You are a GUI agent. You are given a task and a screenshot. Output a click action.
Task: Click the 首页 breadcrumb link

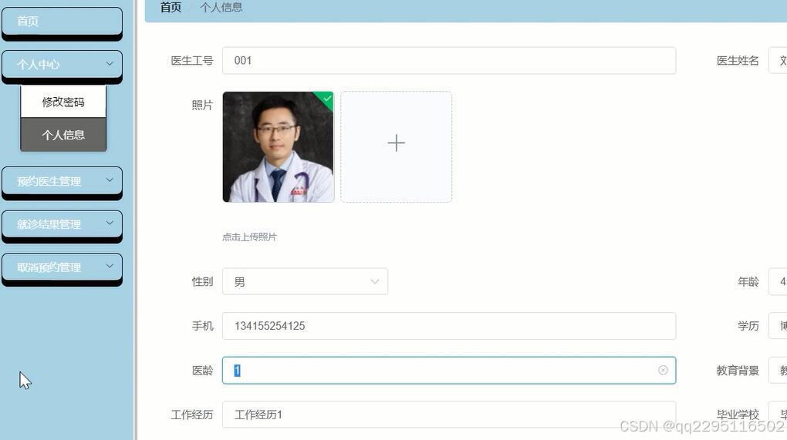tap(171, 8)
